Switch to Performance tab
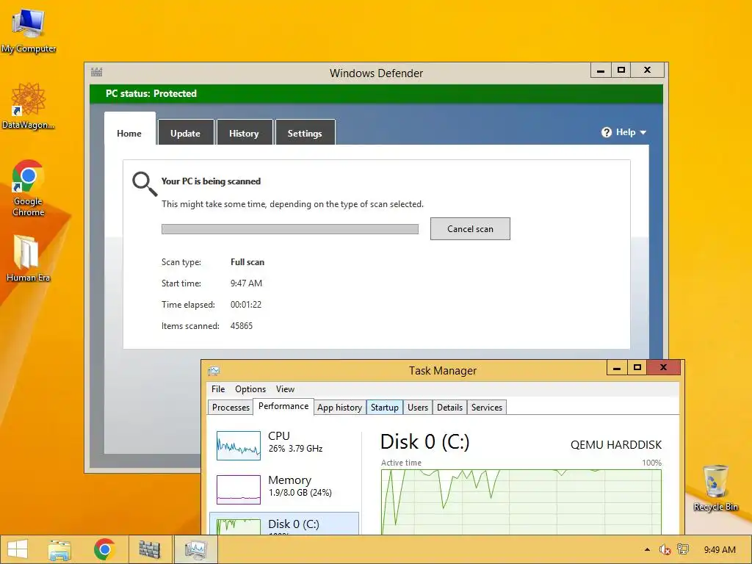The height and width of the screenshot is (564, 752). [283, 406]
